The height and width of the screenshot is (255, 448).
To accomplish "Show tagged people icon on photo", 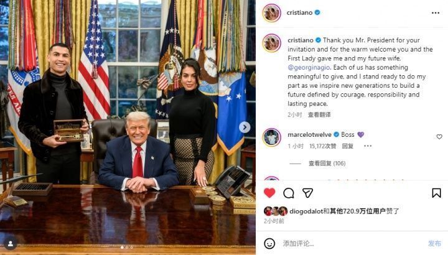I will pos(11,244).
